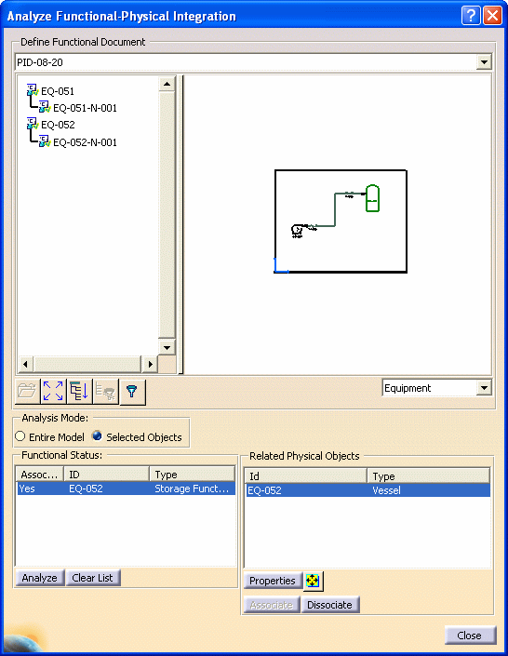Click the open folder icon

pyautogui.click(x=27, y=392)
